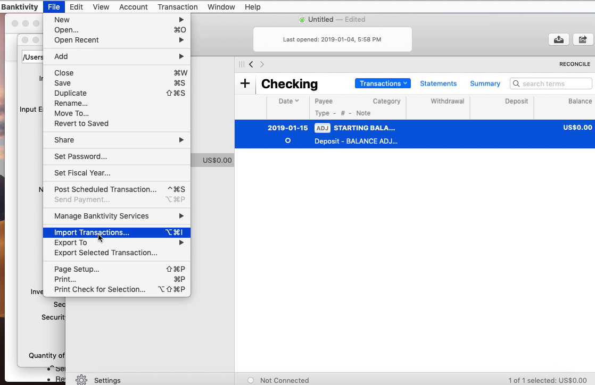Choose Move To... menu item
Screen dimensions: 595x385
pos(117,113)
